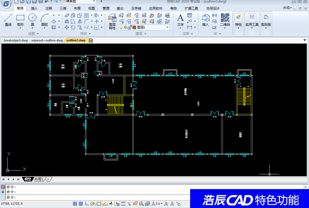Screen dimensions: 309x208
Task: Toggle the layer lock icon in layer dropdown
Action: (130, 27)
